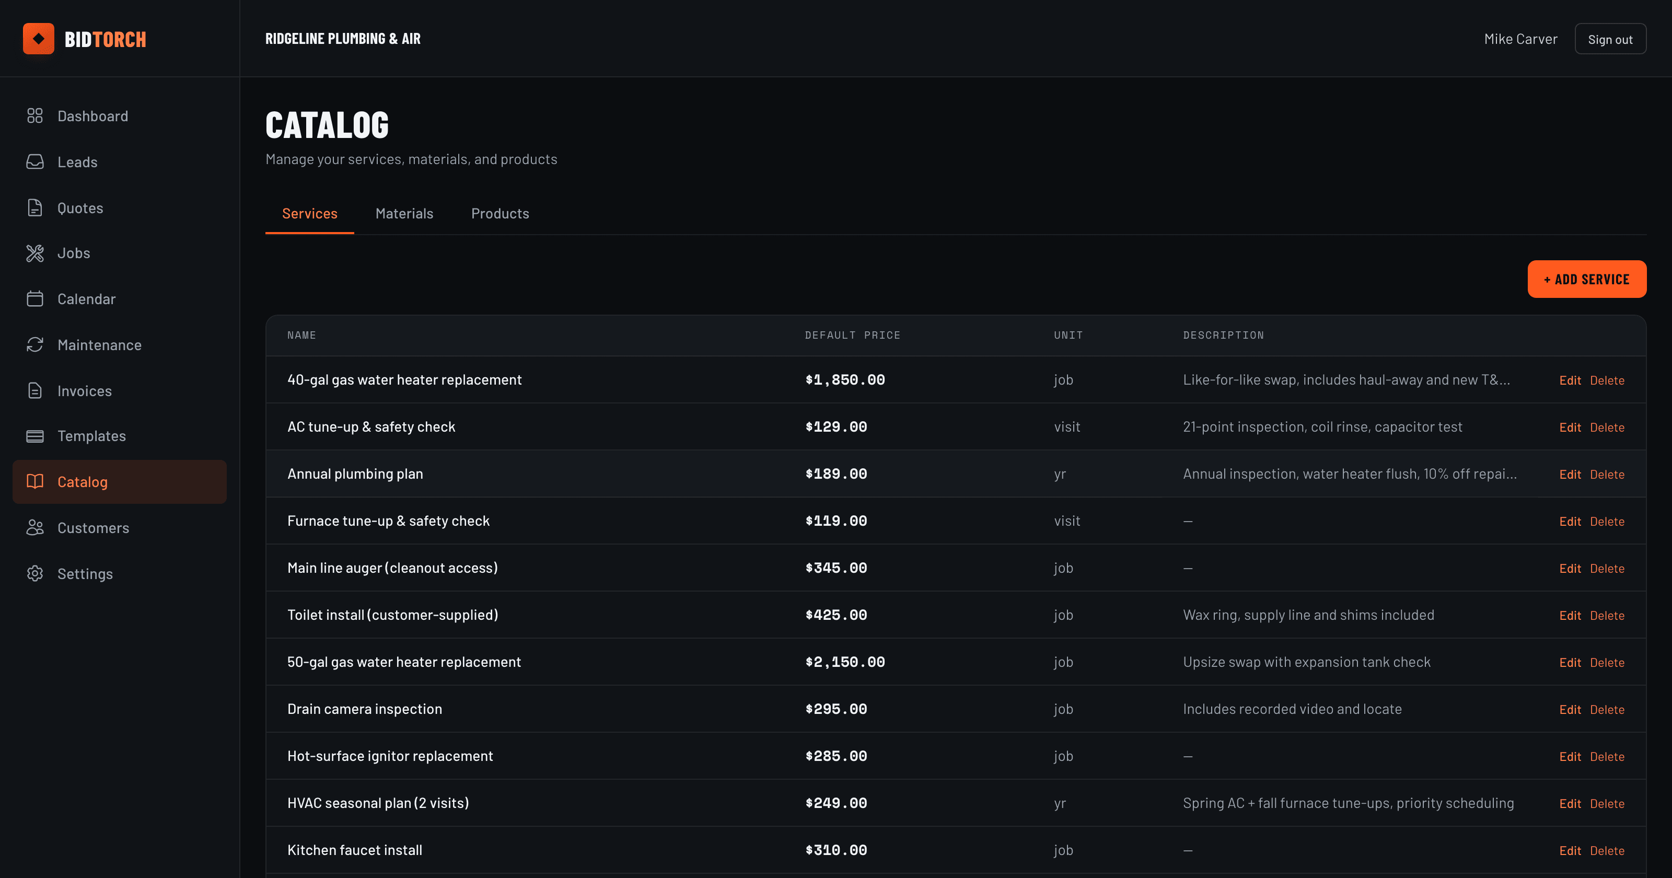
Task: Click the Jobs wrench tools icon
Action: point(35,253)
